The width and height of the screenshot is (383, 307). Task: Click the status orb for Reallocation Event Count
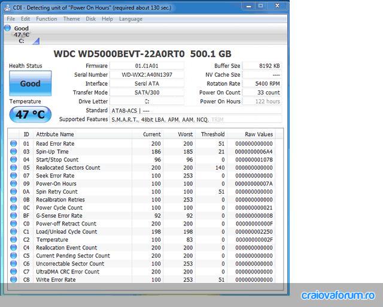point(14,248)
